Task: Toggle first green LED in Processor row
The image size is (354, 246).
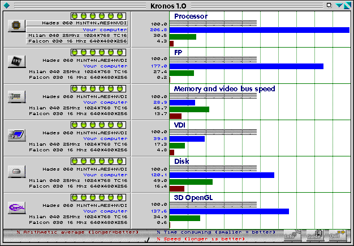Action: (75, 16)
